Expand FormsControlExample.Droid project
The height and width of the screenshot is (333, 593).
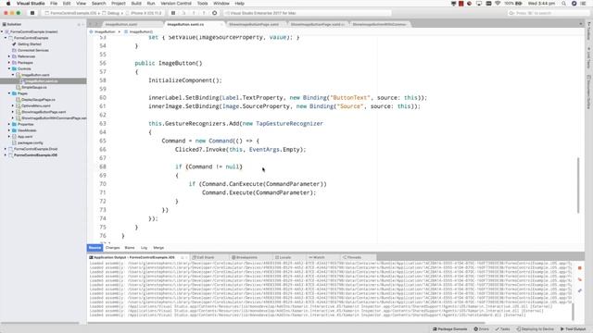coord(6,149)
